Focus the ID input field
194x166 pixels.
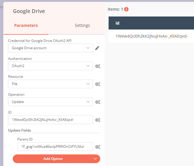click(50, 120)
